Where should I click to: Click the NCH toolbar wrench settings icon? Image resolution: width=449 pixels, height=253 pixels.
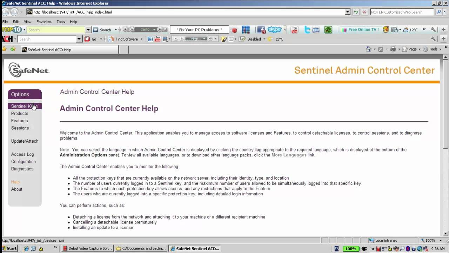coord(434,39)
